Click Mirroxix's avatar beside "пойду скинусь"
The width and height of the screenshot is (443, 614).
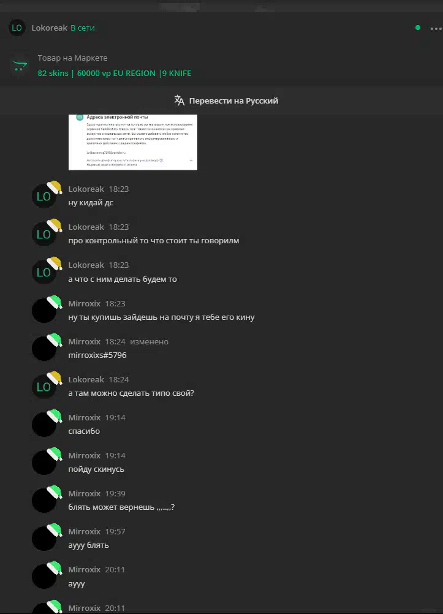44,463
